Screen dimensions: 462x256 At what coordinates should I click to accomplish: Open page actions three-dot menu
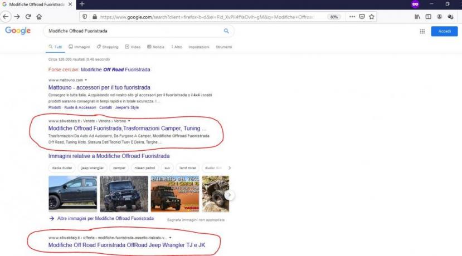352,17
